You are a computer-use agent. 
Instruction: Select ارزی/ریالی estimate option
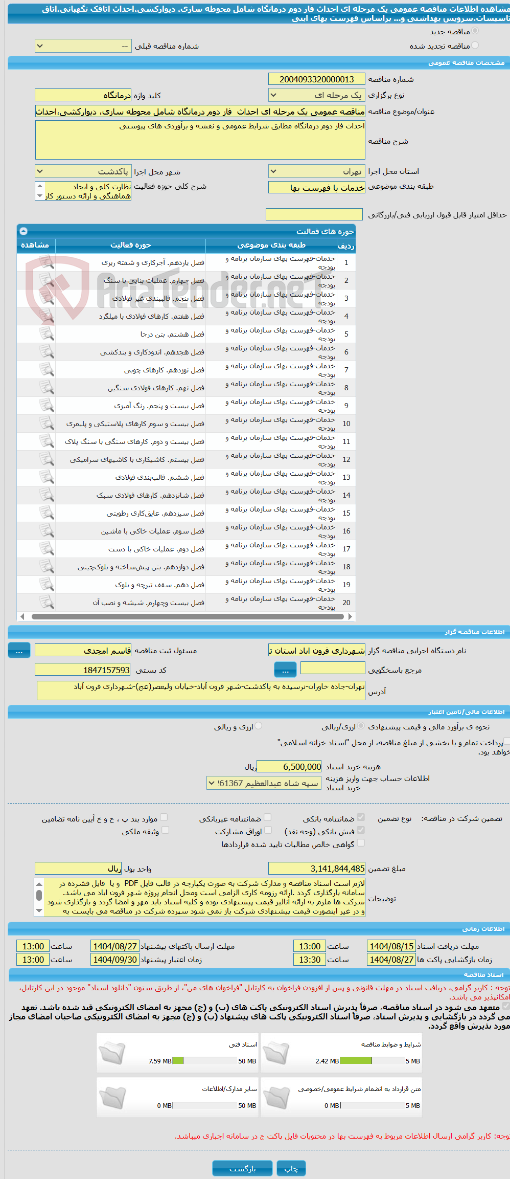361,726
